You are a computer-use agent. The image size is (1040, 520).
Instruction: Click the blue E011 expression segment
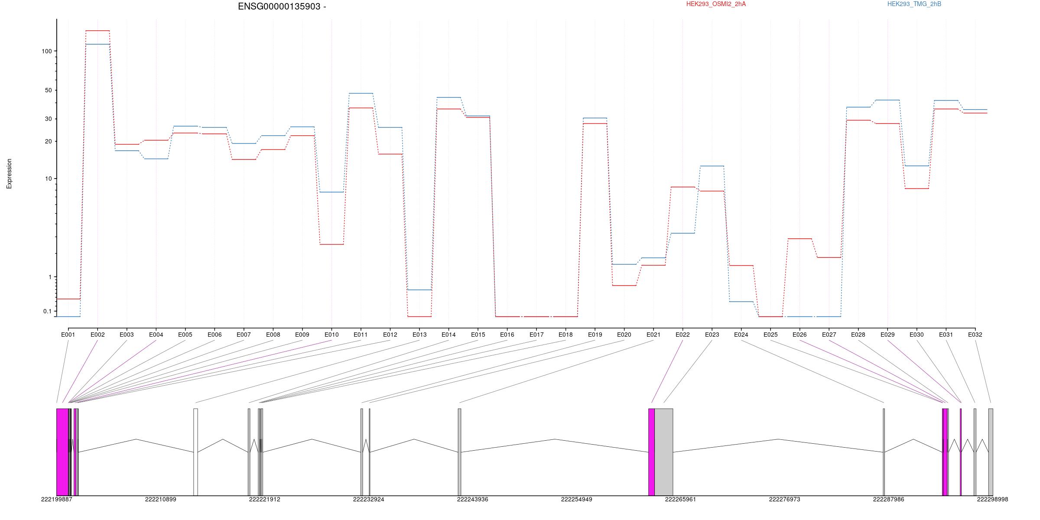(x=361, y=93)
